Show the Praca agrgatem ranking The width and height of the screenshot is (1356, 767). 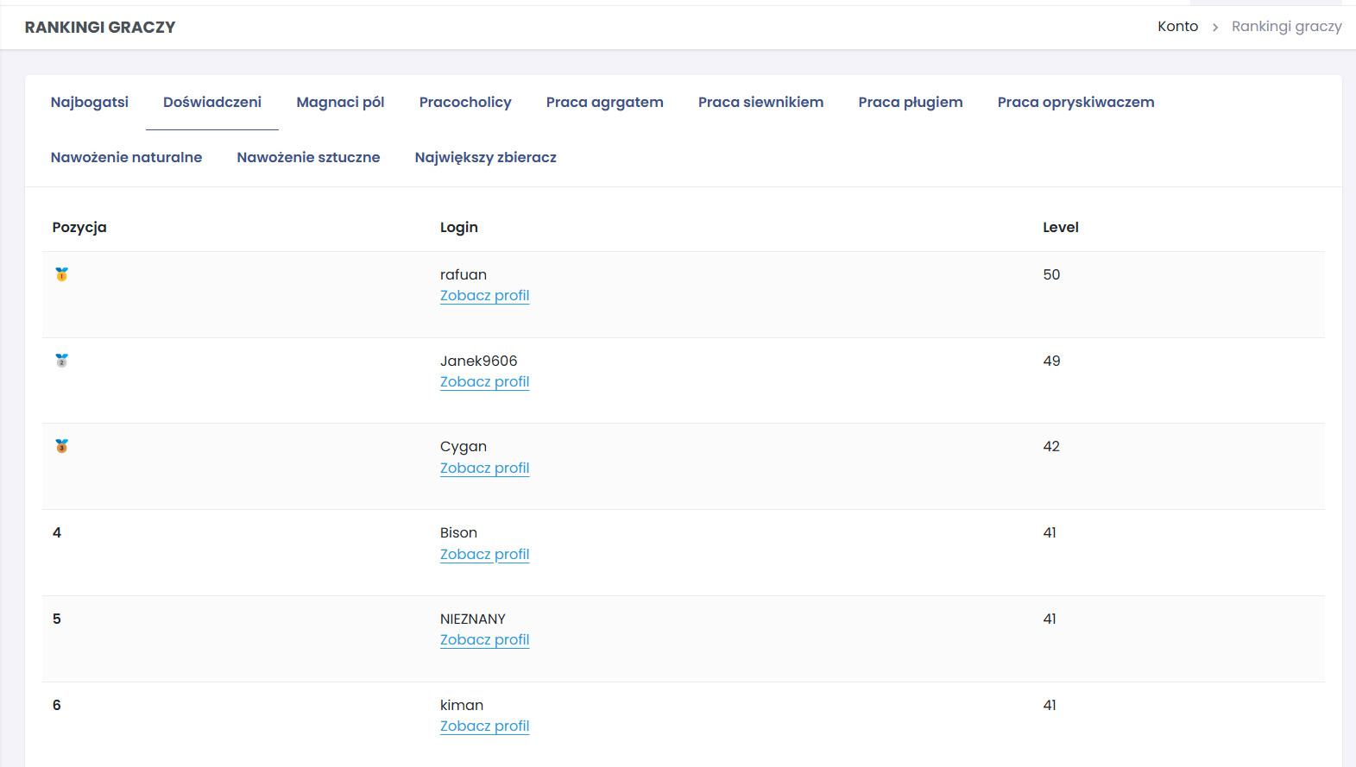604,103
